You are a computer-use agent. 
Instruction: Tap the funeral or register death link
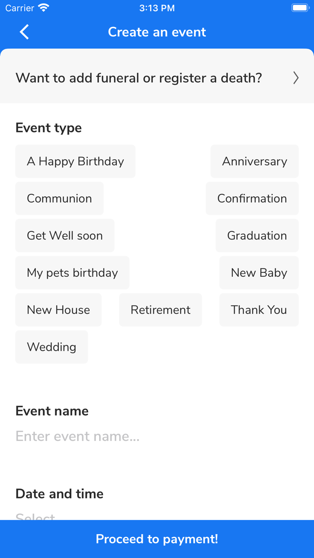pos(139,78)
